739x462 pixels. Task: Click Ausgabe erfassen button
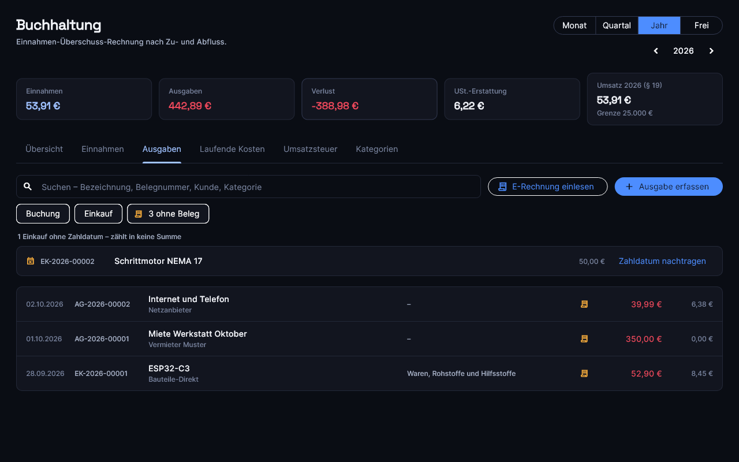pyautogui.click(x=669, y=187)
